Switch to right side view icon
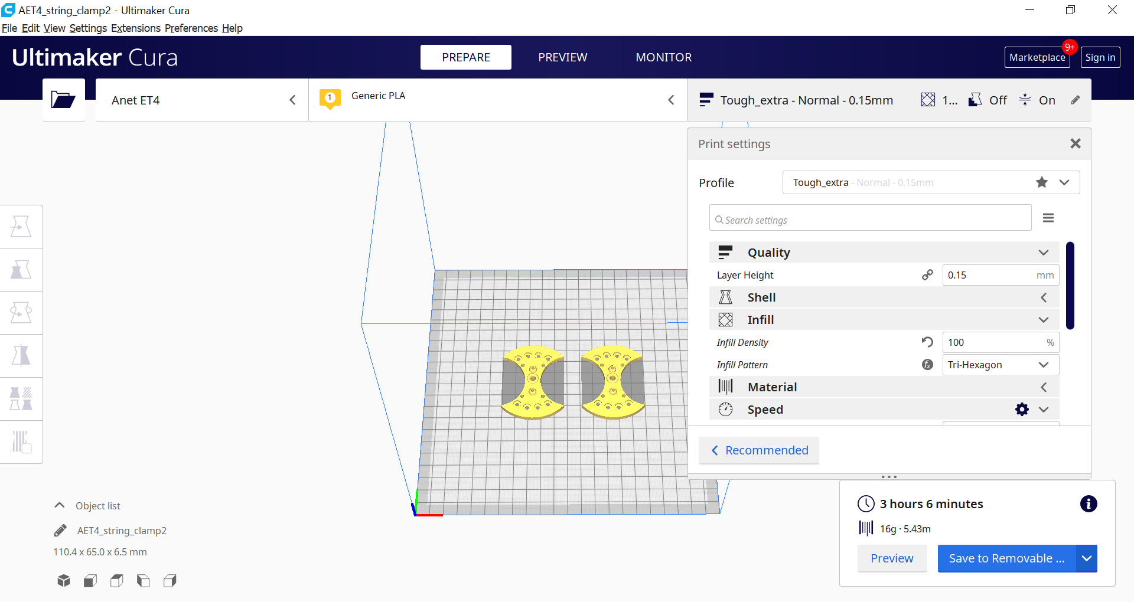 coord(170,581)
